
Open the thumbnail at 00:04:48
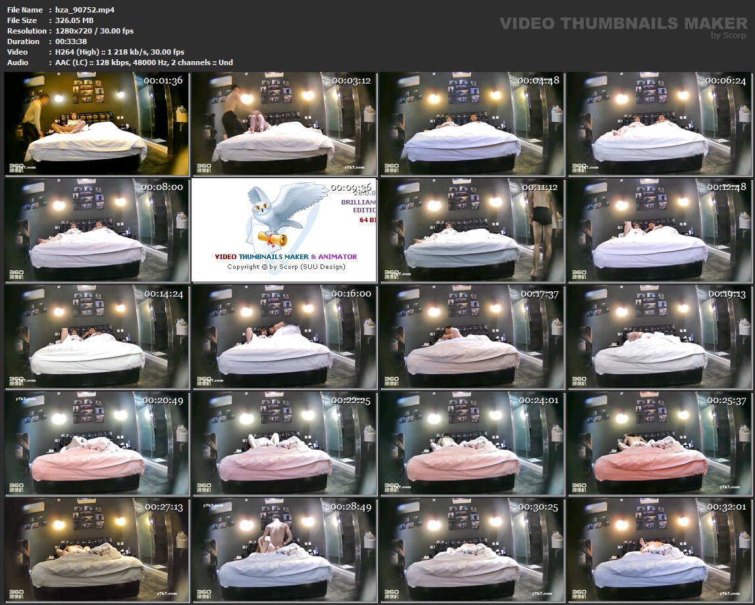471,123
